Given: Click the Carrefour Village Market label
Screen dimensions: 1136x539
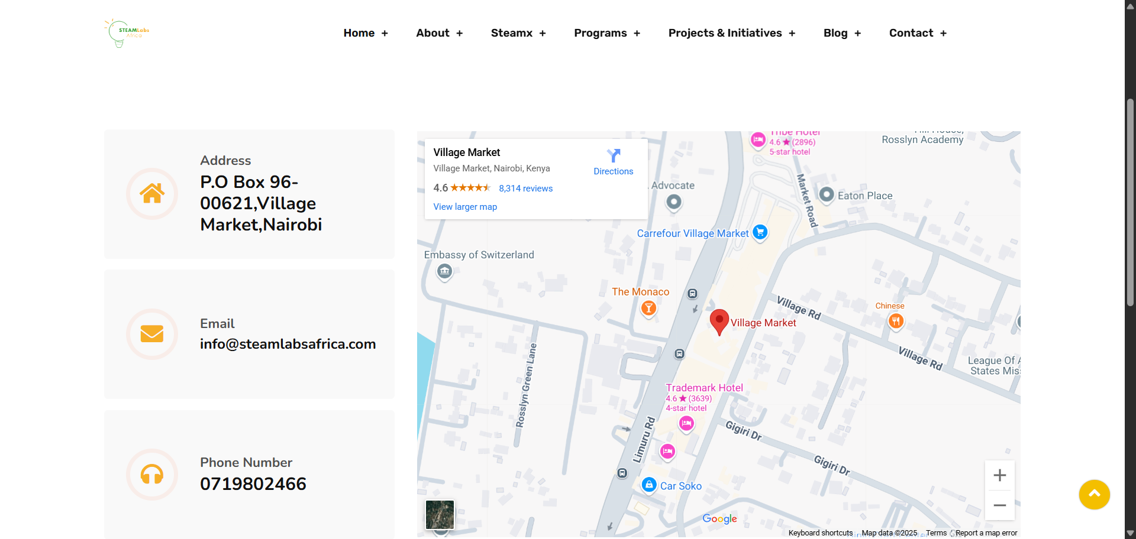Looking at the screenshot, I should tap(693, 233).
